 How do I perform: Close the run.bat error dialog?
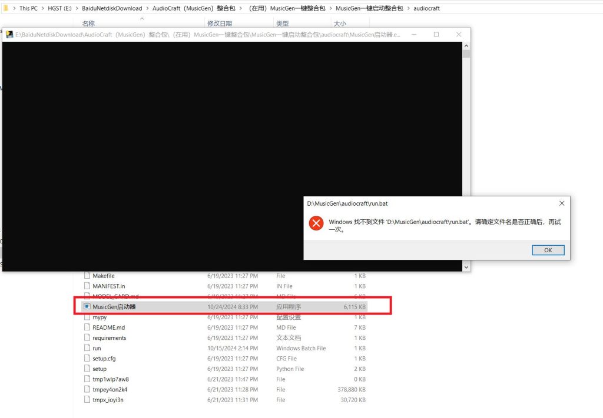pyautogui.click(x=561, y=203)
